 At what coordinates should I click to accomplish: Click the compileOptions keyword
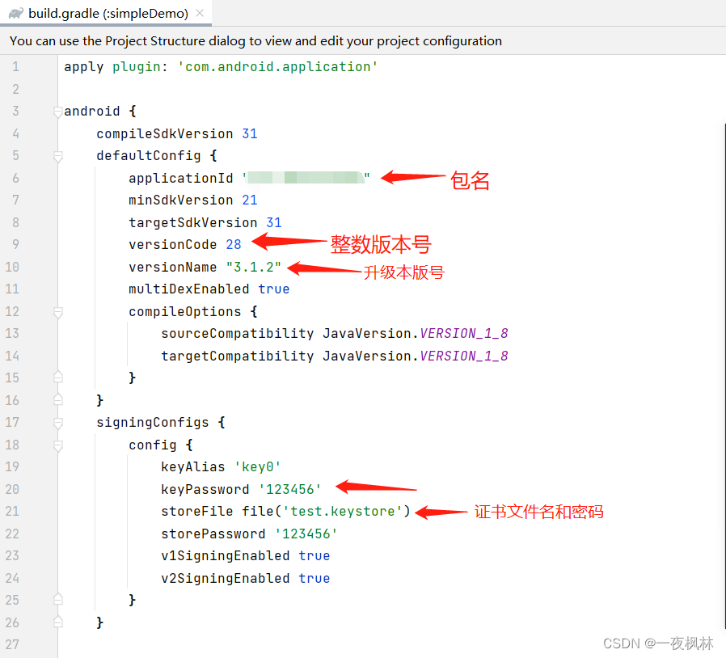[x=185, y=312]
